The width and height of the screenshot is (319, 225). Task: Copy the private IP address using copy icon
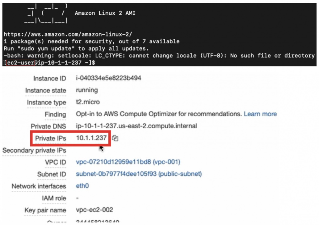115,138
